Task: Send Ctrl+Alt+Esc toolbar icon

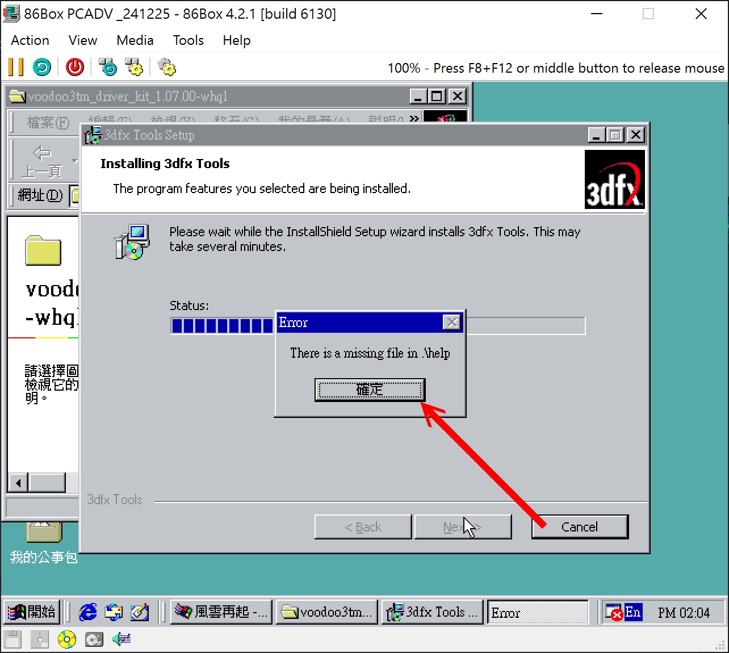Action: click(x=134, y=67)
